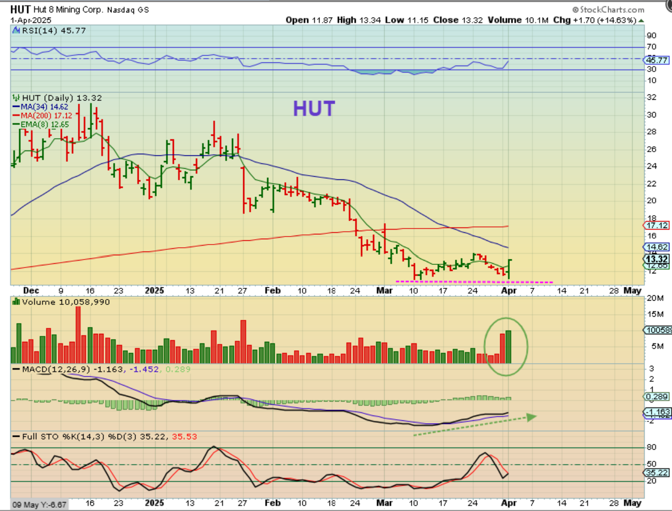Click the 45.77 RSI axis value tag

657,60
